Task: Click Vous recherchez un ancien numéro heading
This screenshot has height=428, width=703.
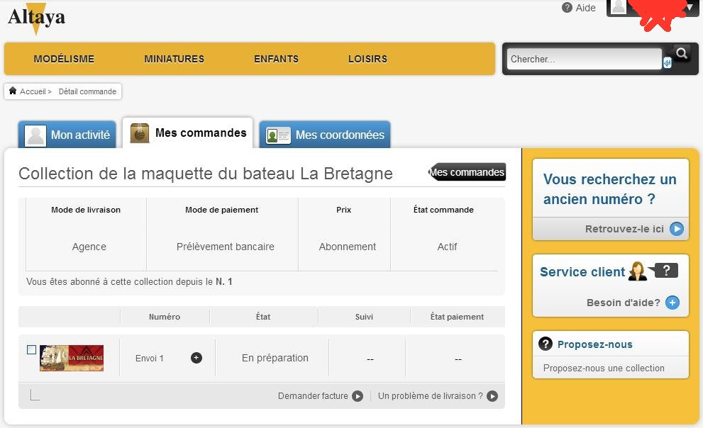Action: coord(610,189)
